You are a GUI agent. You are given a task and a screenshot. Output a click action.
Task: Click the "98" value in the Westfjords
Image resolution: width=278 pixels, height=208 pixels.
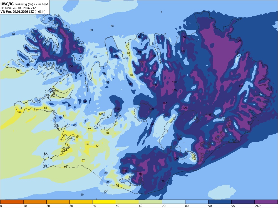pyautogui.click(x=26, y=48)
